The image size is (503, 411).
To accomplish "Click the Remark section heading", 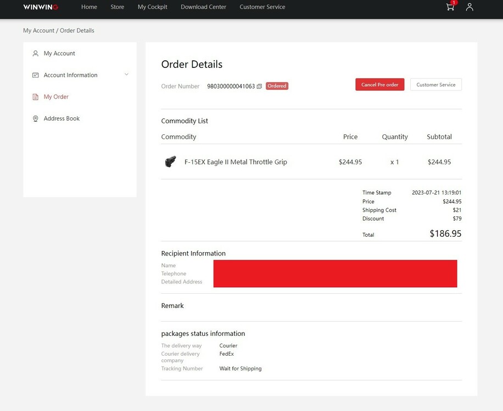I will pyautogui.click(x=172, y=306).
